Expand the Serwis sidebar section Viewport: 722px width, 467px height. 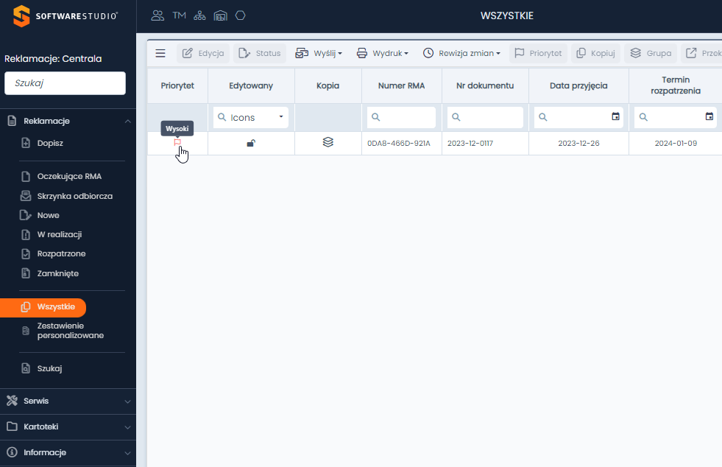[68, 401]
